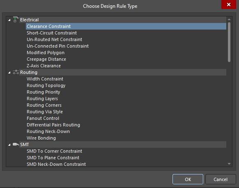
Task: Collapse the Electrical category
Action: coord(9,20)
